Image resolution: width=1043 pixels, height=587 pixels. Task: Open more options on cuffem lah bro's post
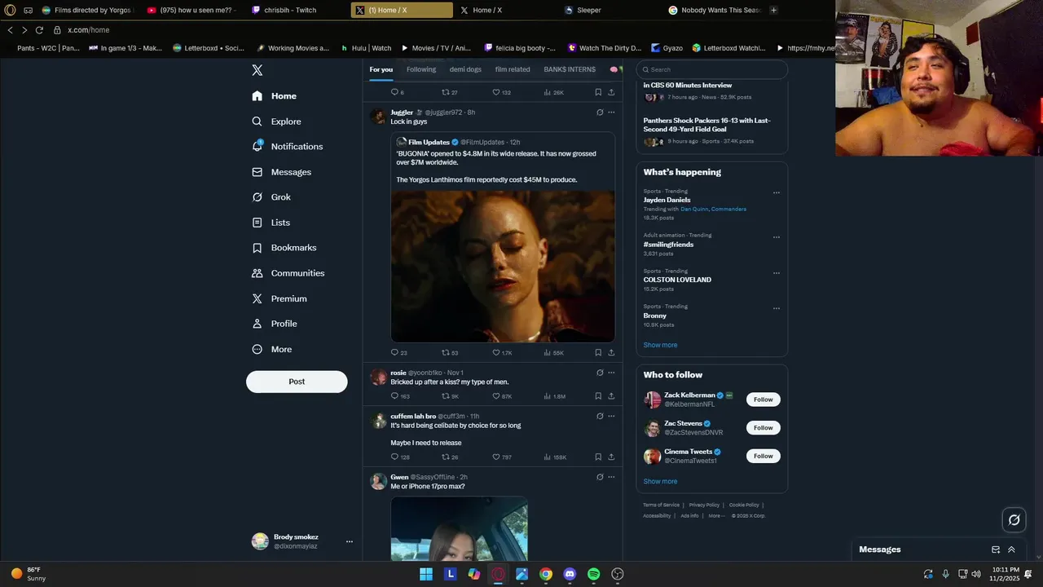click(x=611, y=416)
